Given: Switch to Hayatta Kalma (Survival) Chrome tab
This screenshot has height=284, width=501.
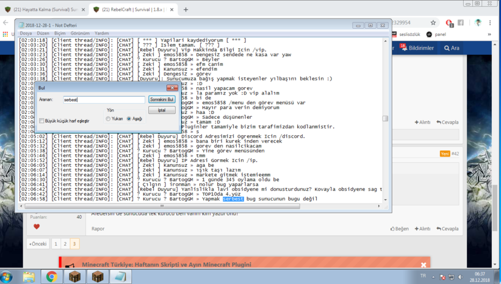Looking at the screenshot, I should (x=45, y=10).
